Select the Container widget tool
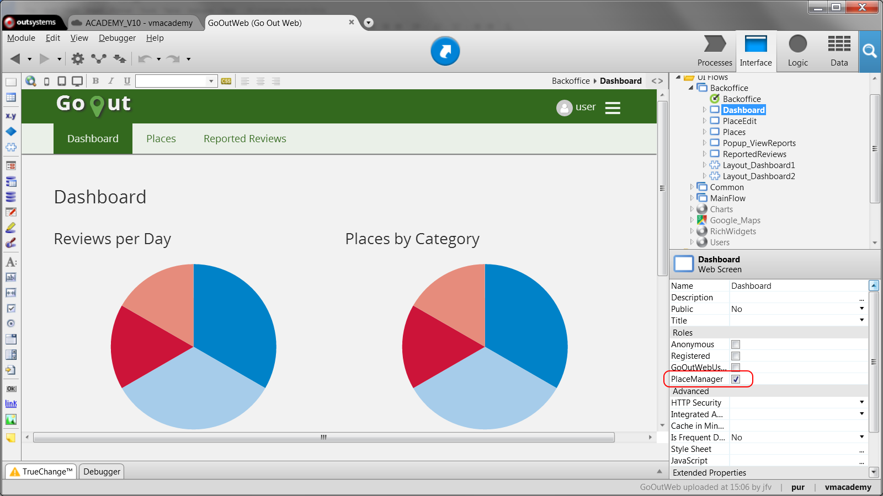The image size is (883, 496). (11, 82)
